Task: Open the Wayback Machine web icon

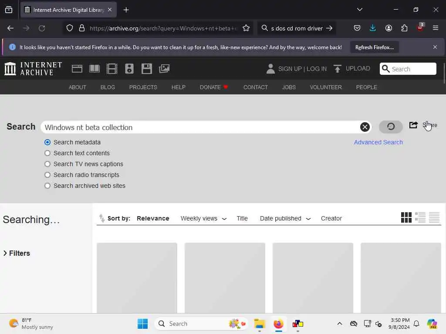Action: point(77,69)
